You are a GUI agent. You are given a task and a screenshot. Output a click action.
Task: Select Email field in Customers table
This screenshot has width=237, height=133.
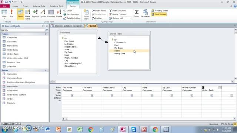tap(67, 55)
